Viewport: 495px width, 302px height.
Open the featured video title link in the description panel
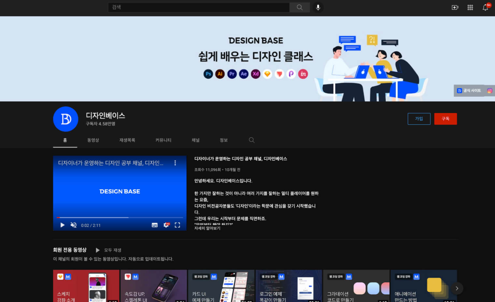241,159
